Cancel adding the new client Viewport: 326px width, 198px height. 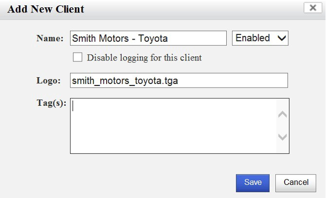pyautogui.click(x=296, y=183)
